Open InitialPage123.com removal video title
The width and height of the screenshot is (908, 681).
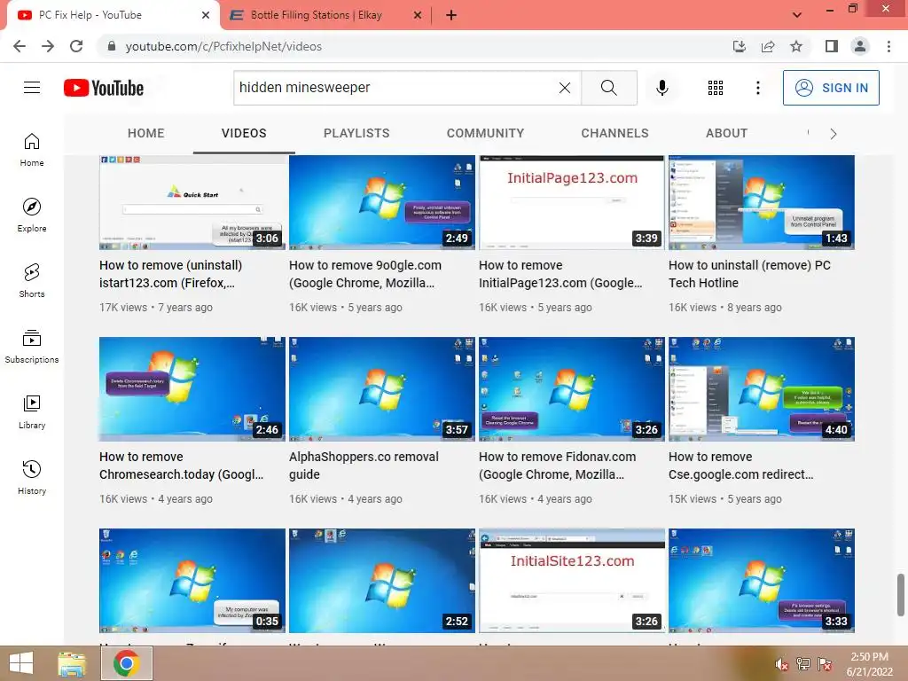(x=560, y=274)
